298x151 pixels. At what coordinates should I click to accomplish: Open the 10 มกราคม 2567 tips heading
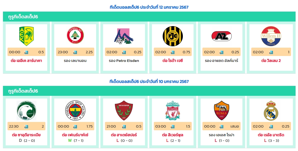tap(149, 81)
